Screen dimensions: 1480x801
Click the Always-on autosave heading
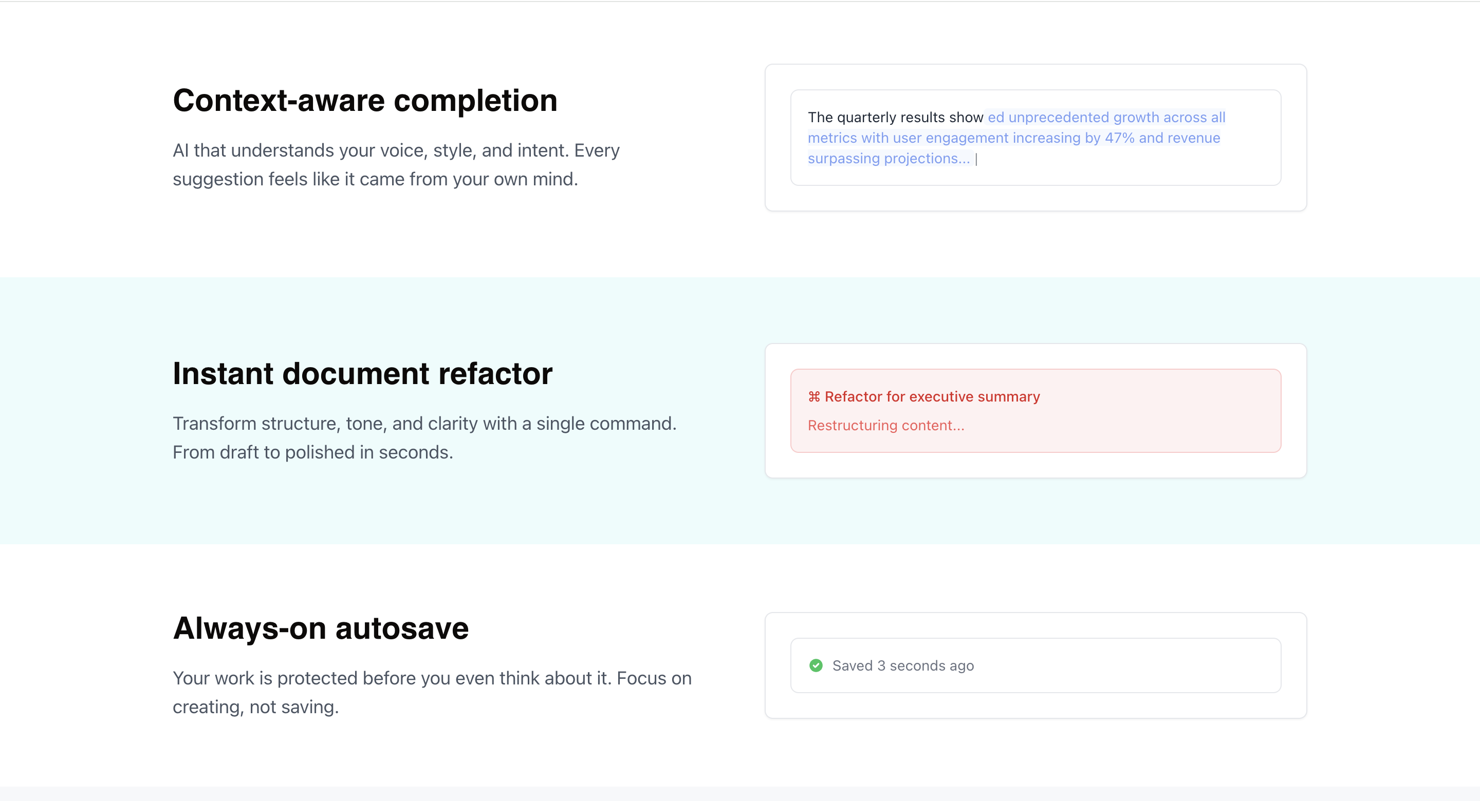click(x=321, y=628)
